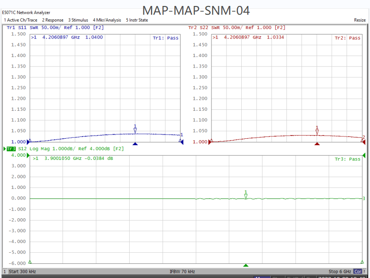Click the -6.000 axis value on Tr3 plot
Viewport: 370px width, 278px height.
17,263
